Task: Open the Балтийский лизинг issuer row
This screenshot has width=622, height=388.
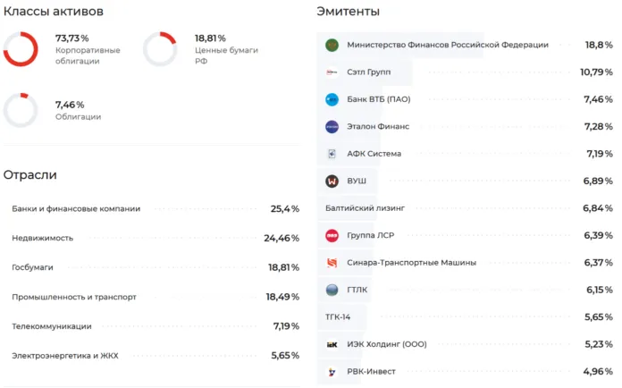Action: (x=465, y=208)
